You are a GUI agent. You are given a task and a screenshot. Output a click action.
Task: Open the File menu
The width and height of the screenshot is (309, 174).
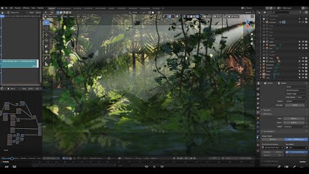6,8
